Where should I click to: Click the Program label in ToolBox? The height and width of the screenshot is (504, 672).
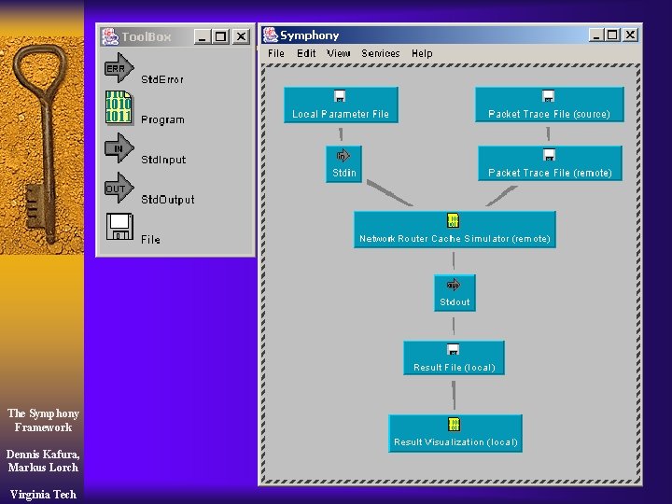point(162,120)
